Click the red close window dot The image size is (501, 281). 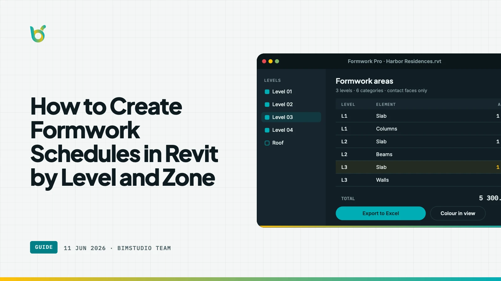pyautogui.click(x=264, y=61)
